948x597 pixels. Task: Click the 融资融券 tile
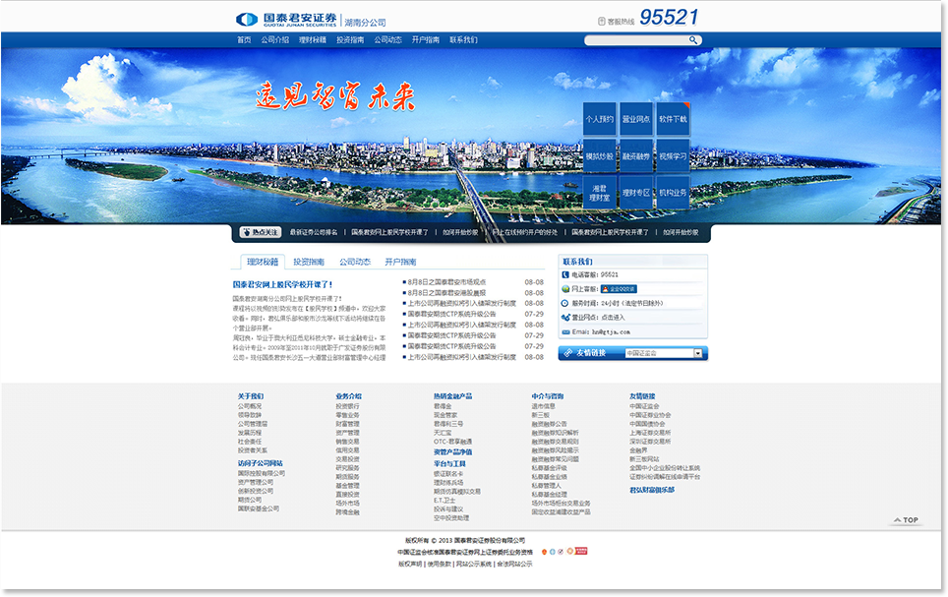click(635, 155)
